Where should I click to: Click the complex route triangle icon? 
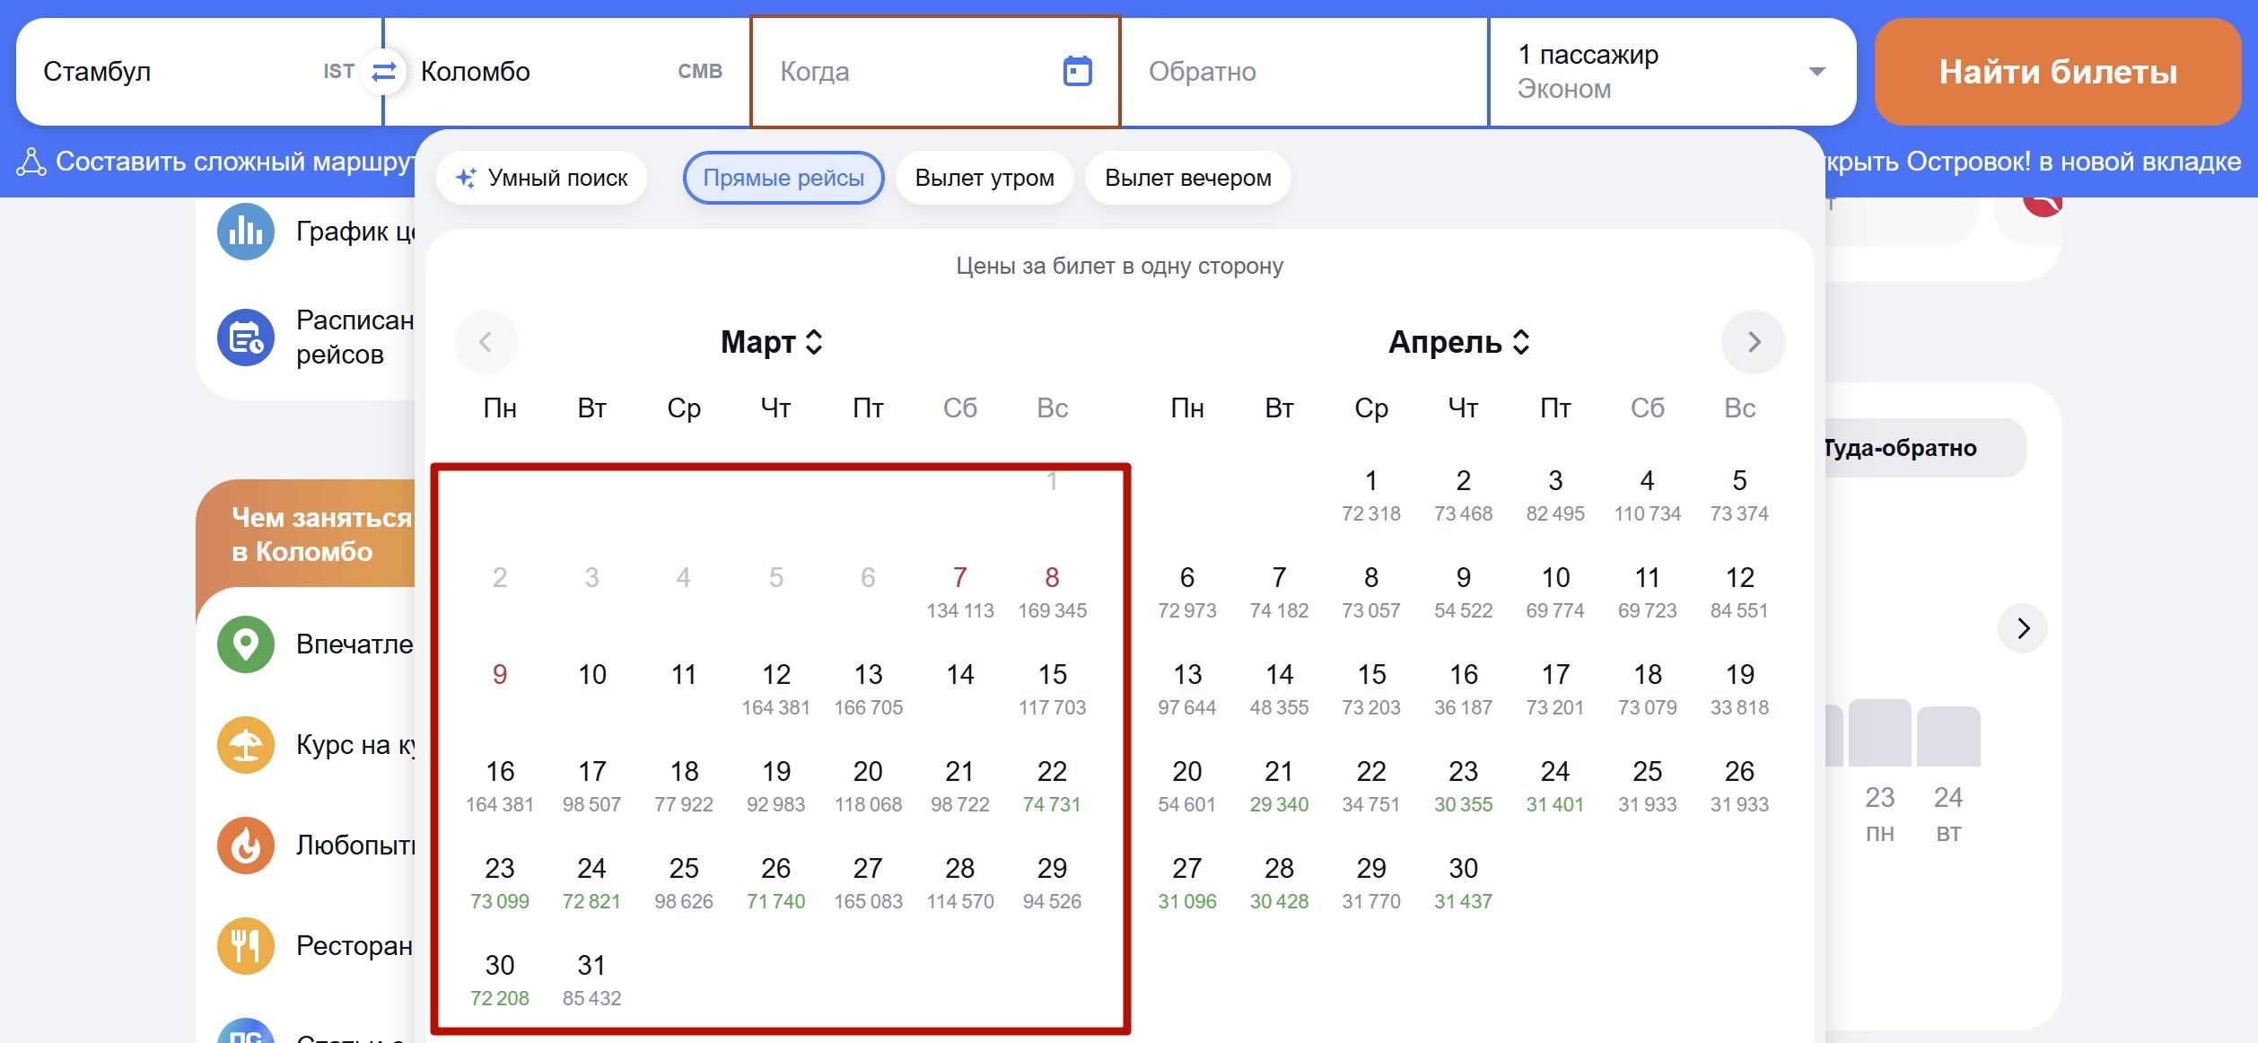[x=31, y=162]
